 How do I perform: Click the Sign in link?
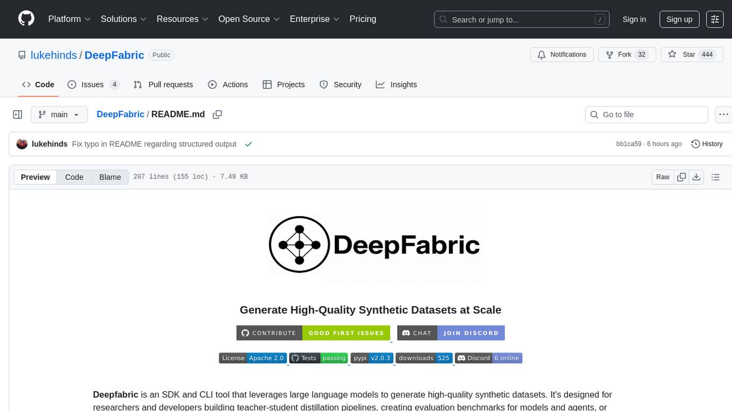coord(634,19)
